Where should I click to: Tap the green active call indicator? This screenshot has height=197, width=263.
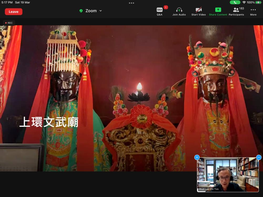[x=235, y=2]
